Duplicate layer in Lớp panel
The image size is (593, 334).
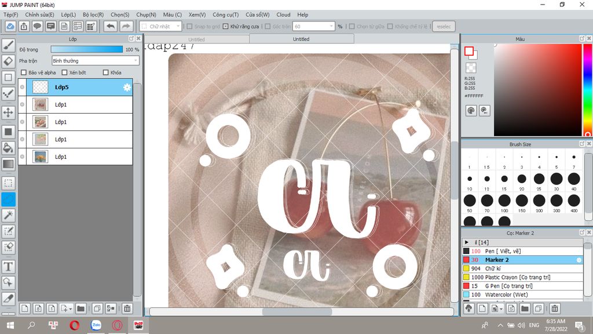point(97,308)
